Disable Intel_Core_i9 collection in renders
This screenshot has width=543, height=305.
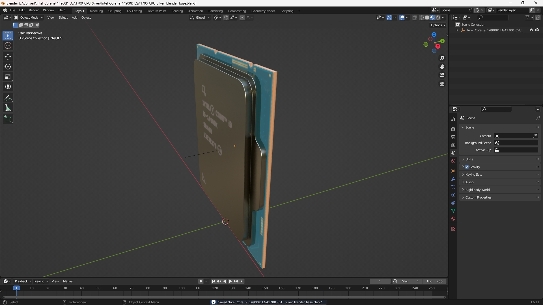pyautogui.click(x=537, y=30)
